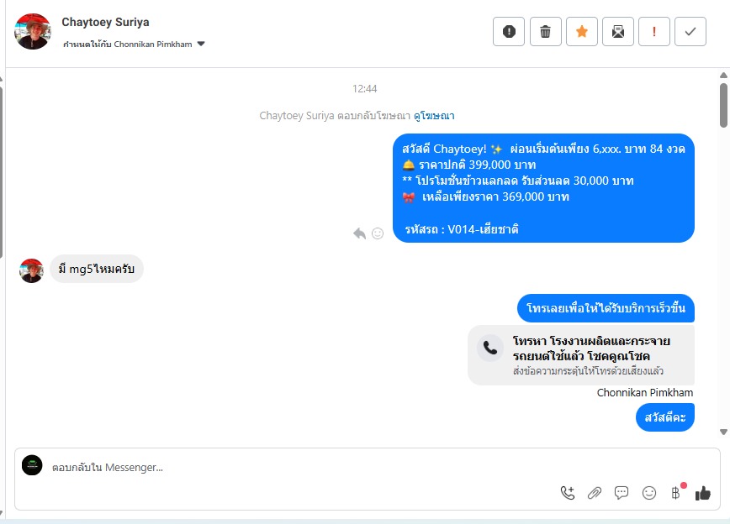Open the โทรหา โรงงานผลิตและกระจาย call card title
This screenshot has height=524, width=730.
pos(591,348)
